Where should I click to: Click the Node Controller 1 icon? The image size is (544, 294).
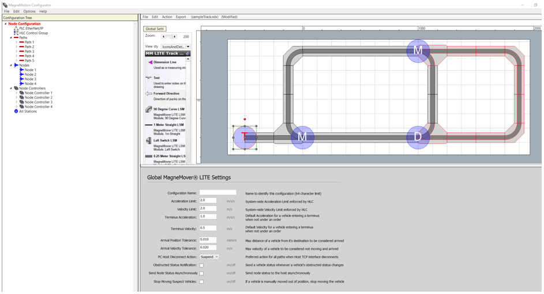coord(21,93)
